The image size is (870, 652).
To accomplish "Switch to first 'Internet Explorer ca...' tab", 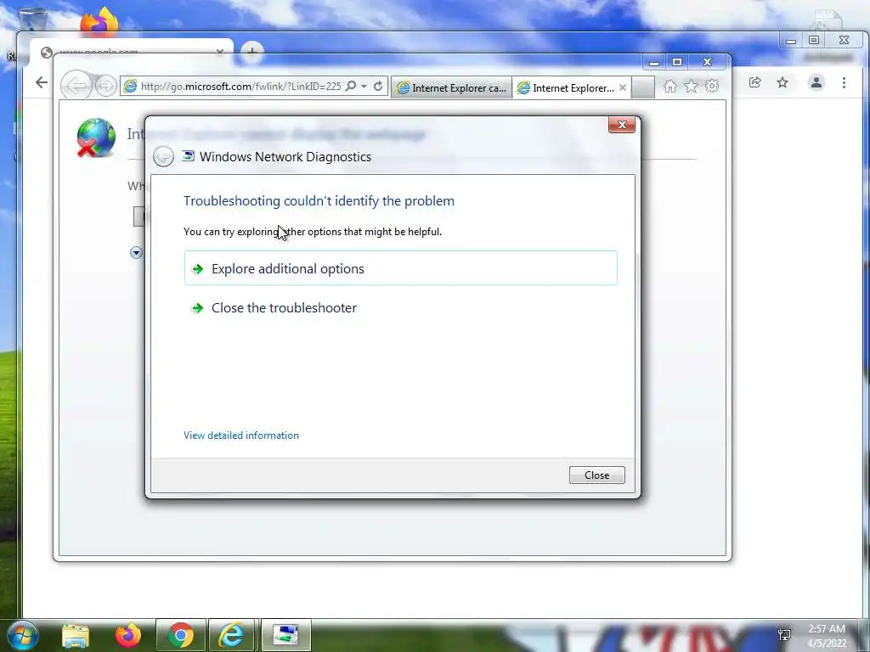I will click(452, 87).
